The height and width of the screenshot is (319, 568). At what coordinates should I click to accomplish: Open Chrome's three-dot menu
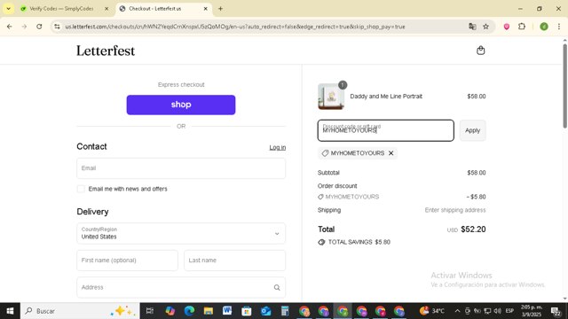[x=558, y=27]
